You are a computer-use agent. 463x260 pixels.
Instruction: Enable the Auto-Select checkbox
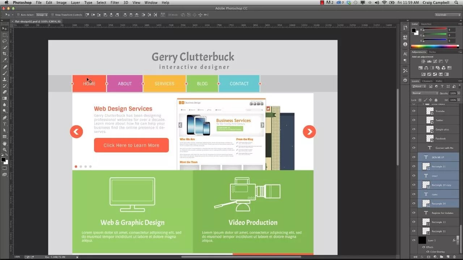coord(18,15)
